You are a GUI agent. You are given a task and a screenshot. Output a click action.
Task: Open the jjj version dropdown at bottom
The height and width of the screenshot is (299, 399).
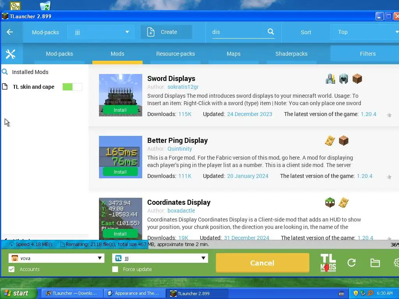tap(160, 258)
